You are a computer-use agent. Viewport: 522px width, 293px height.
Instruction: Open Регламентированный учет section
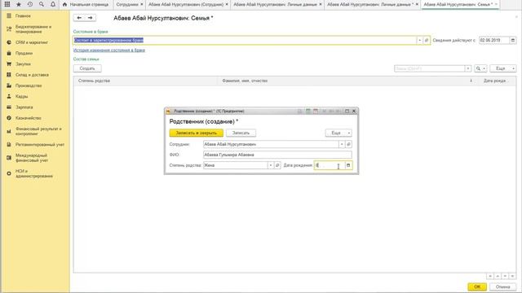(40, 145)
